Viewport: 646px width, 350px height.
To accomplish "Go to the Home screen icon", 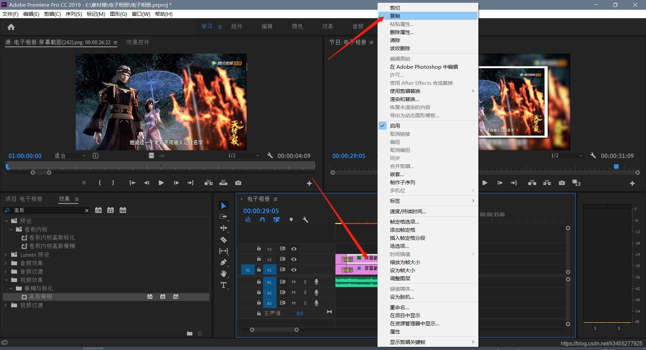I will pos(11,27).
